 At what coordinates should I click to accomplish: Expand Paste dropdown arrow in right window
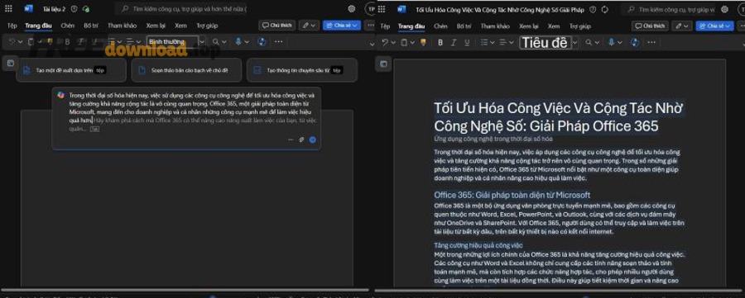pyautogui.click(x=412, y=42)
